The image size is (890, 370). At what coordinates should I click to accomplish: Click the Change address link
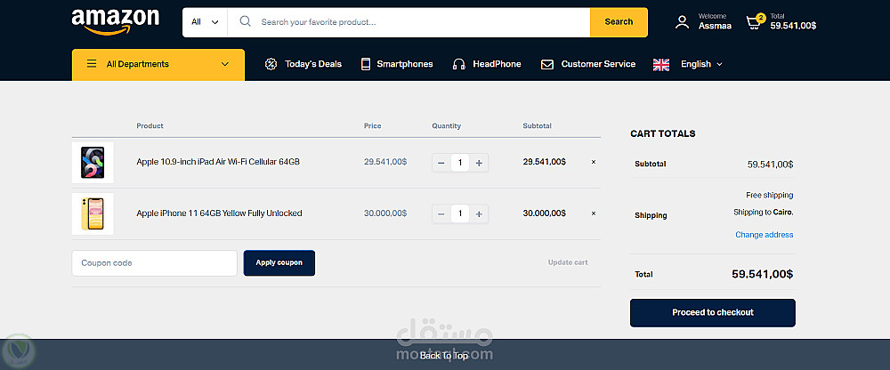click(x=764, y=235)
